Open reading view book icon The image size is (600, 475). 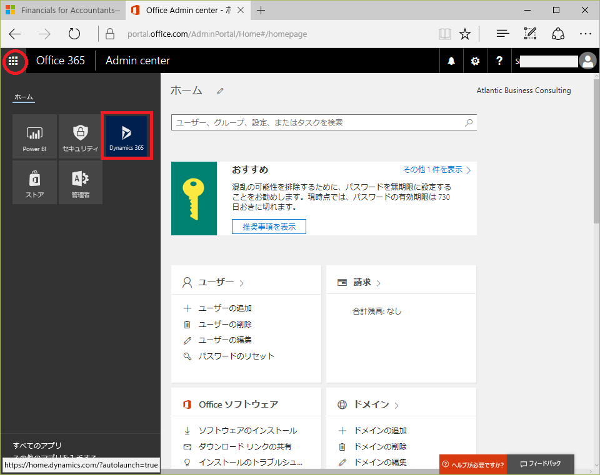click(444, 34)
